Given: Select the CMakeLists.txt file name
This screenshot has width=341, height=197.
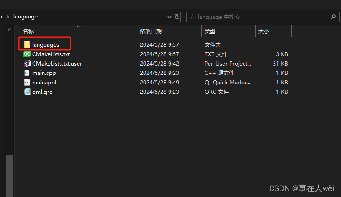Looking at the screenshot, I should (51, 54).
